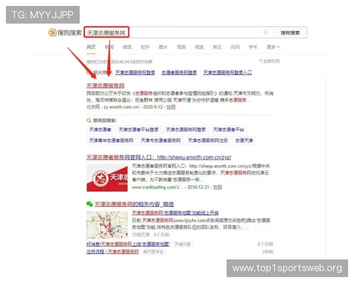The width and height of the screenshot is (354, 283).
Task: Open the first result titled 天津志愿服务网
Action: pyautogui.click(x=106, y=85)
